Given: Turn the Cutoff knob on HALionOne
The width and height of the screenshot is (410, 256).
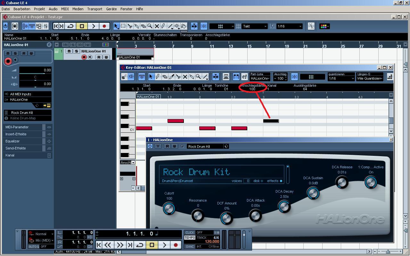Looking at the screenshot, I should 169,209.
